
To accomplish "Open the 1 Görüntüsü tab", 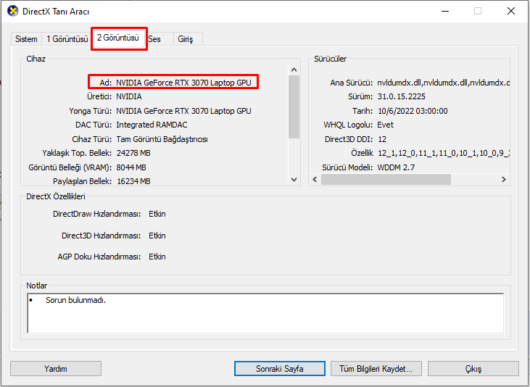I will coord(67,39).
